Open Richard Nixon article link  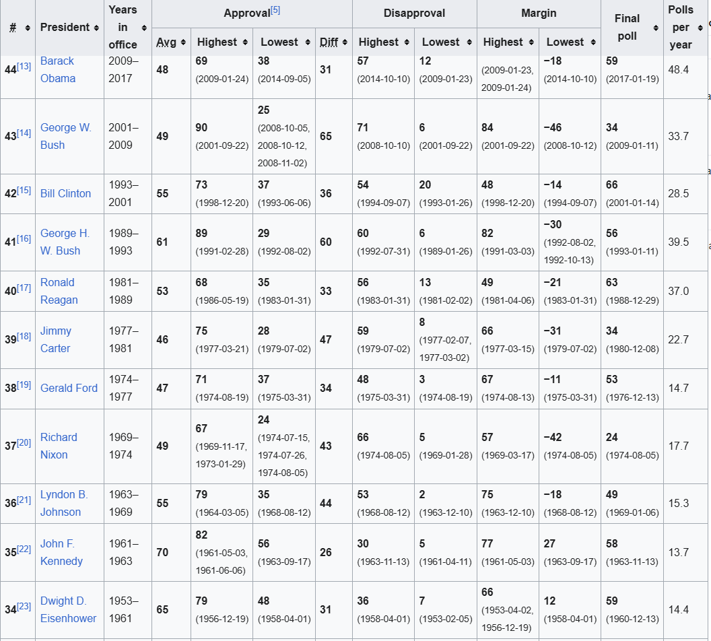[x=59, y=446]
